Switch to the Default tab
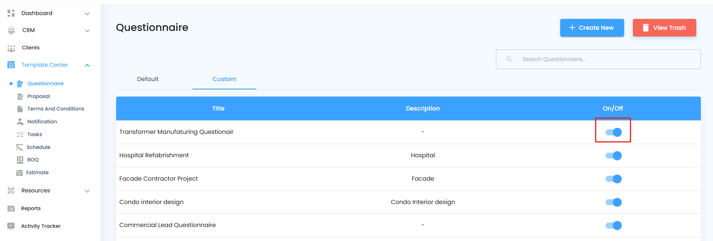 (148, 79)
